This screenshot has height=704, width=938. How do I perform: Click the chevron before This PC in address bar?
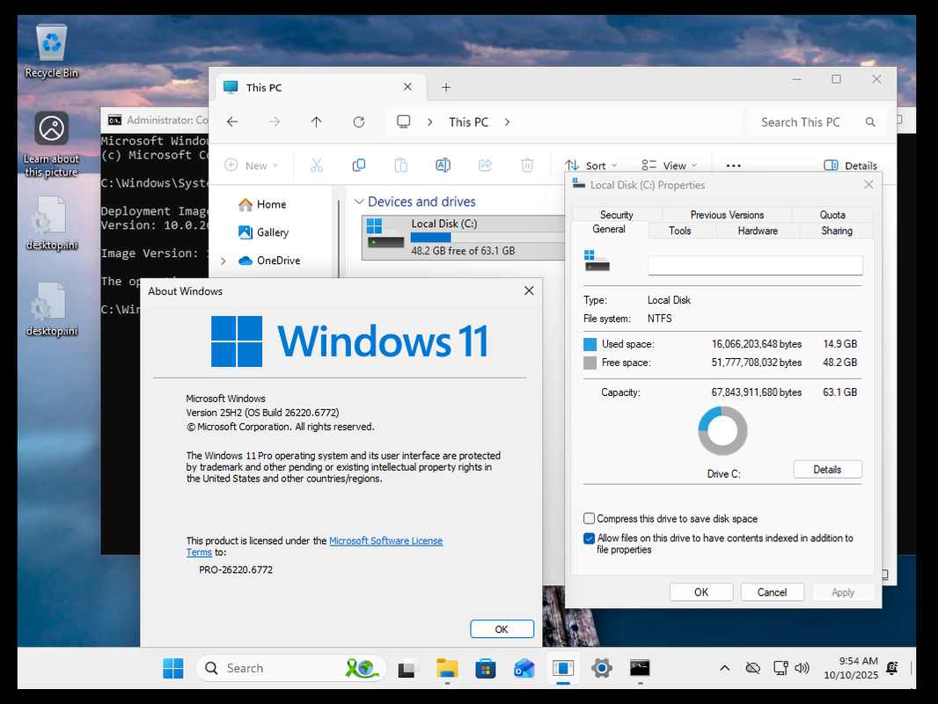tap(430, 122)
